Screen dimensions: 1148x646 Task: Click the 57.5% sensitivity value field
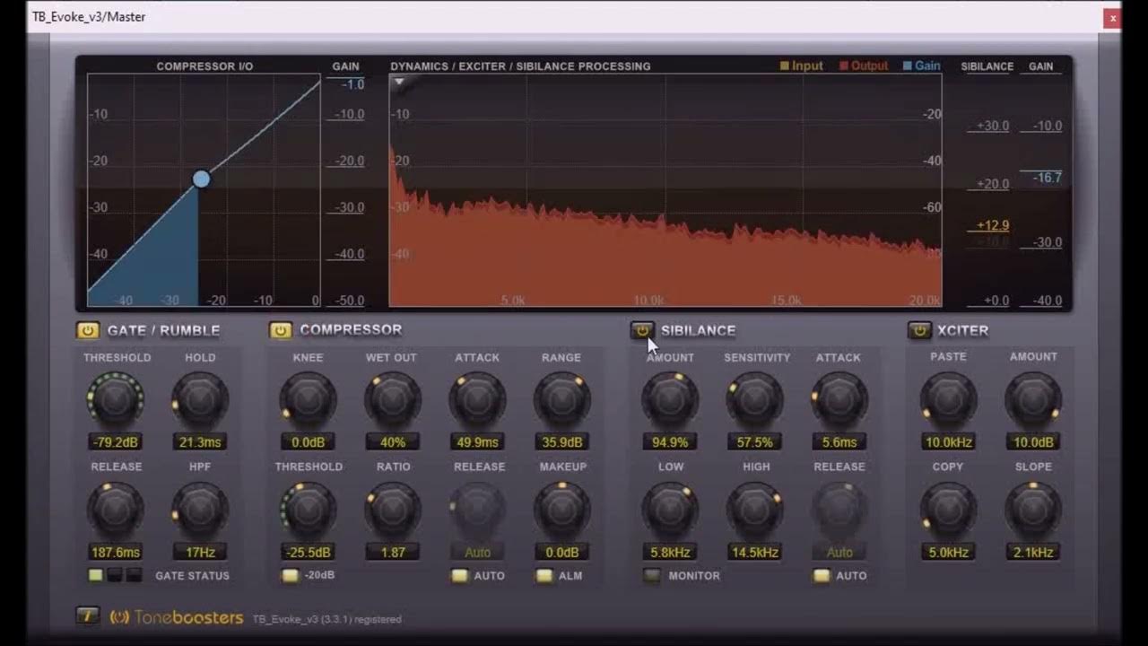pos(754,442)
